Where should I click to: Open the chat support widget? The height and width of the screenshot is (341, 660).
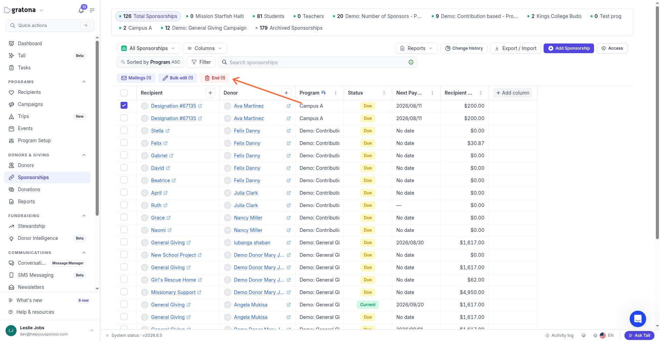click(638, 319)
